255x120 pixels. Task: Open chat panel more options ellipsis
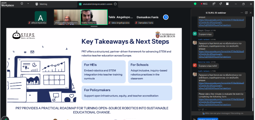(x=242, y=13)
